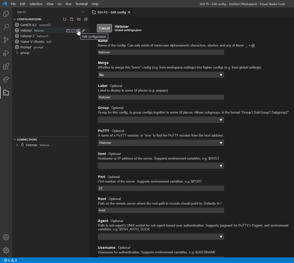294x263 pixels.
Task: Click the Cancel button
Action: [x=104, y=28]
